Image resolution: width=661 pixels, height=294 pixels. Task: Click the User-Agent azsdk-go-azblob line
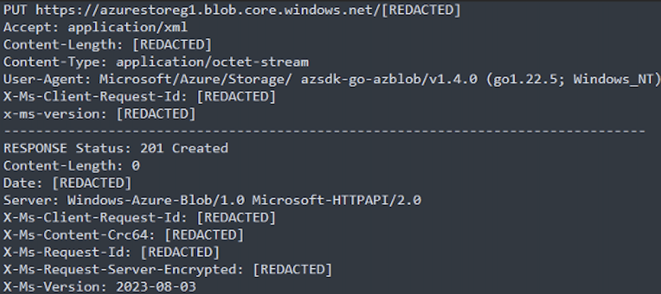(331, 79)
